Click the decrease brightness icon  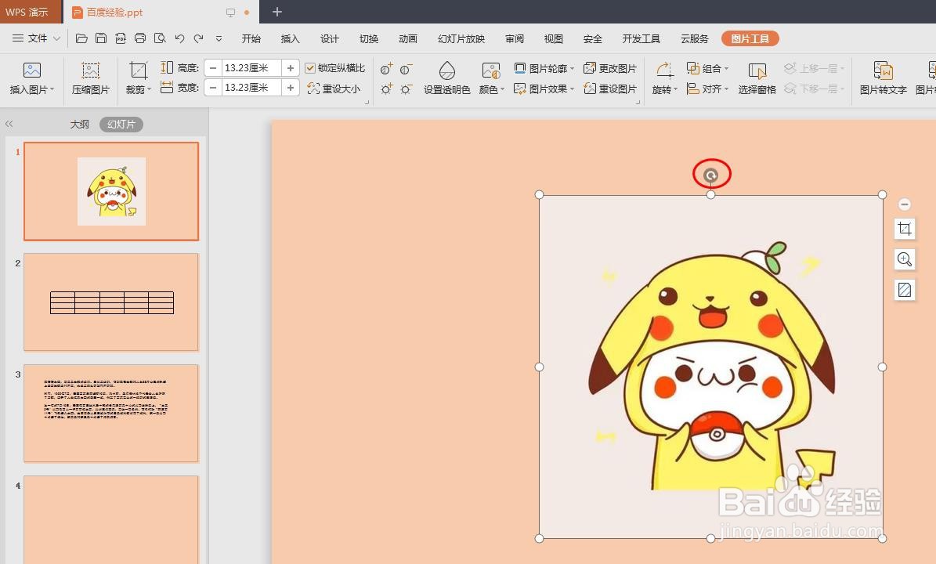[x=407, y=89]
